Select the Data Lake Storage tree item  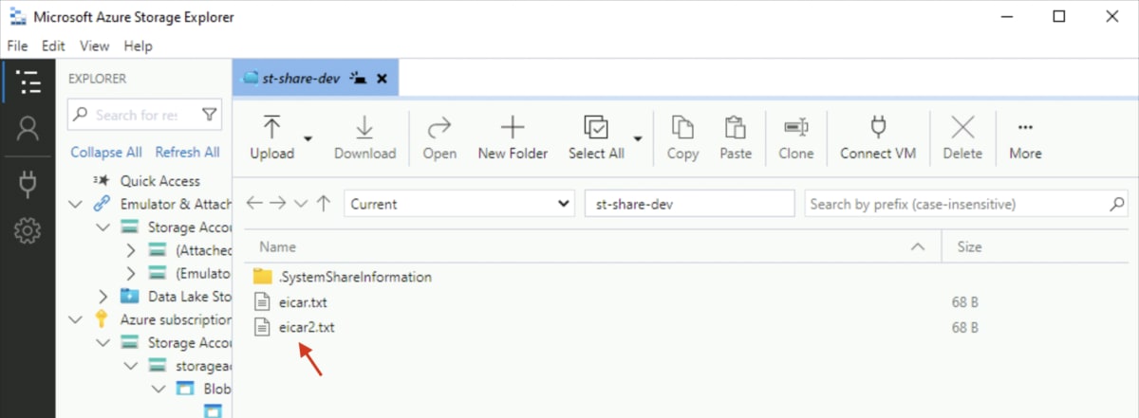(x=190, y=297)
